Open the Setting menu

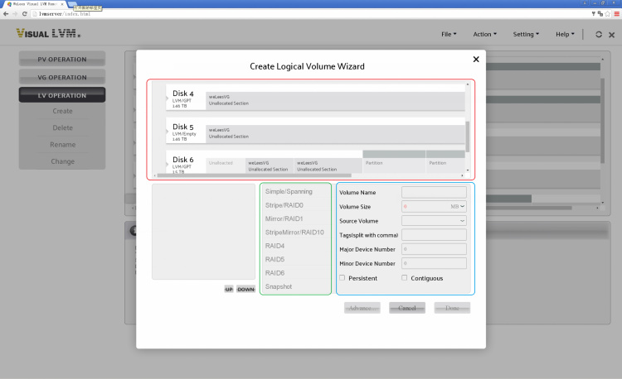(526, 35)
